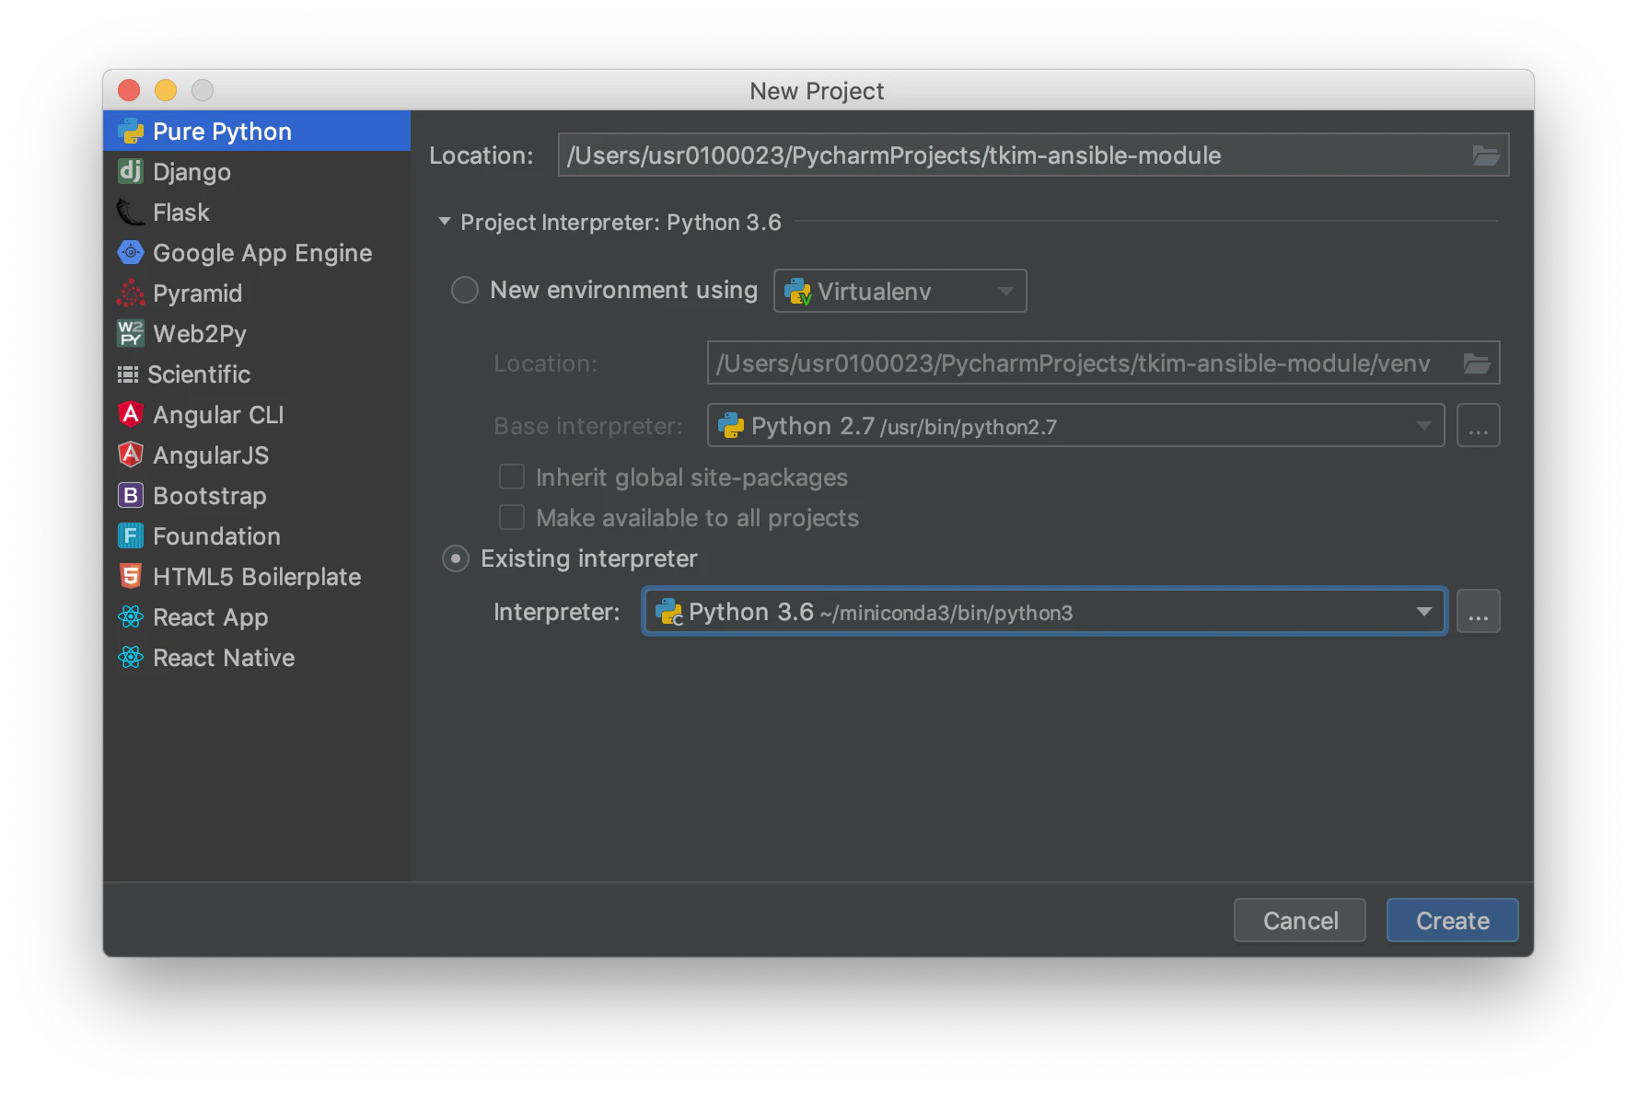Open existing interpreter ellipsis button

(1478, 611)
